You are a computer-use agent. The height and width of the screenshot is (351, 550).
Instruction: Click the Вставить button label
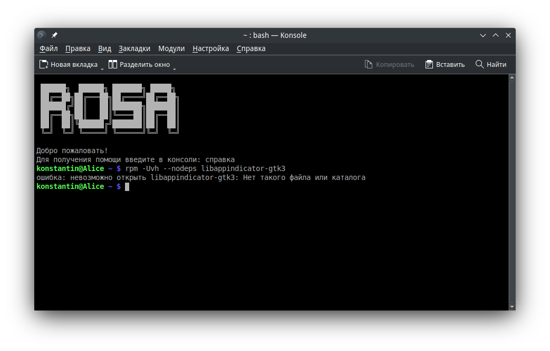[x=450, y=64]
